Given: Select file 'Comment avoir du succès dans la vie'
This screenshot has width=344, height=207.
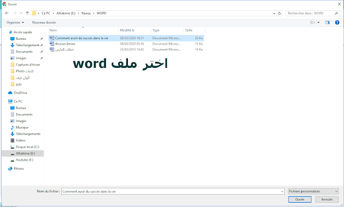Looking at the screenshot, I should 126,38.
